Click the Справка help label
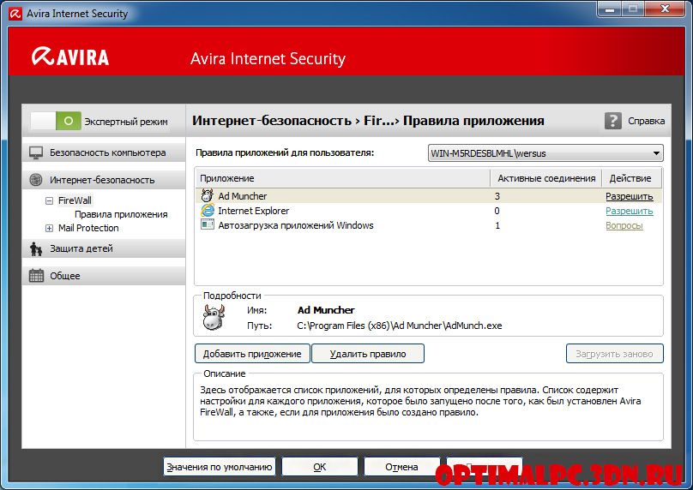This screenshot has width=693, height=490. [646, 121]
